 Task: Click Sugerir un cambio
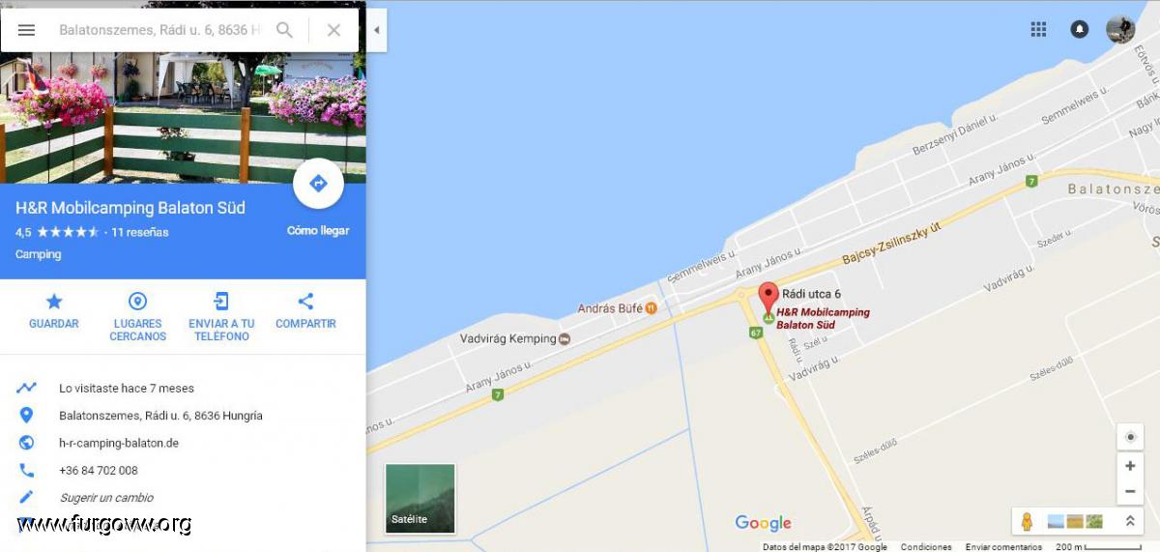(106, 498)
